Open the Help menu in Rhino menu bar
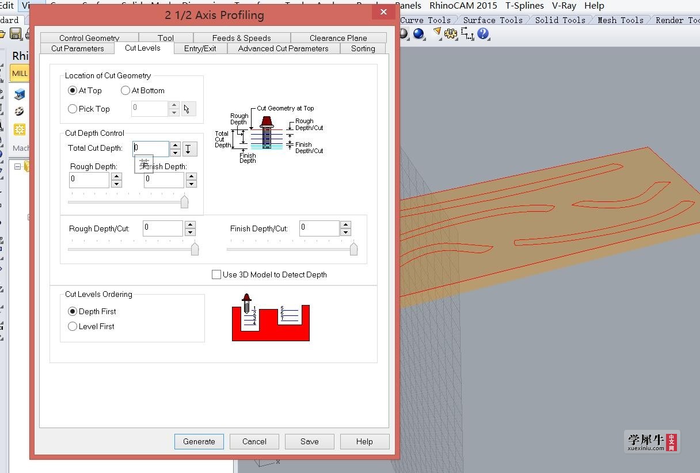The image size is (700, 473). coord(594,5)
